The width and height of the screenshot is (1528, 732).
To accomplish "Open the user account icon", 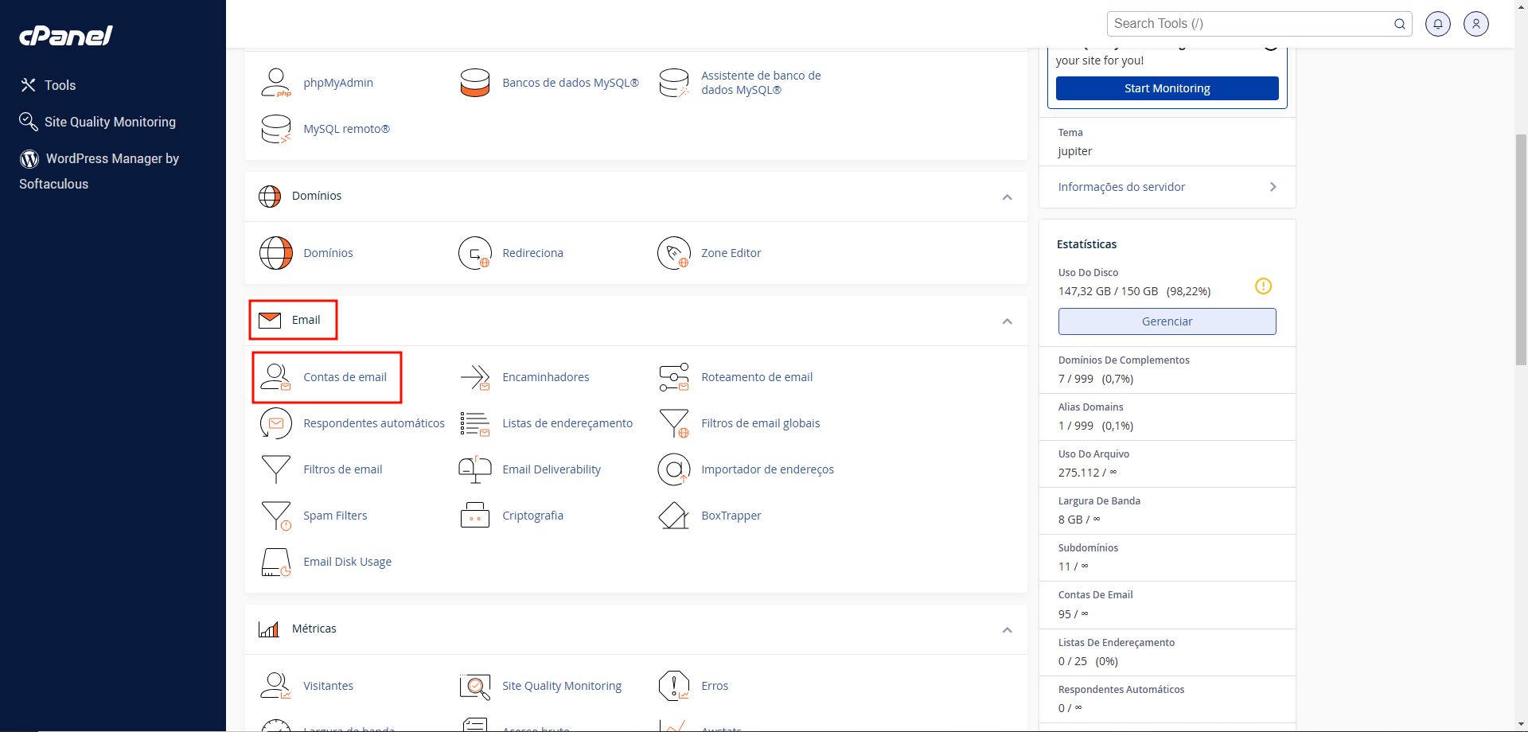I will (1476, 24).
